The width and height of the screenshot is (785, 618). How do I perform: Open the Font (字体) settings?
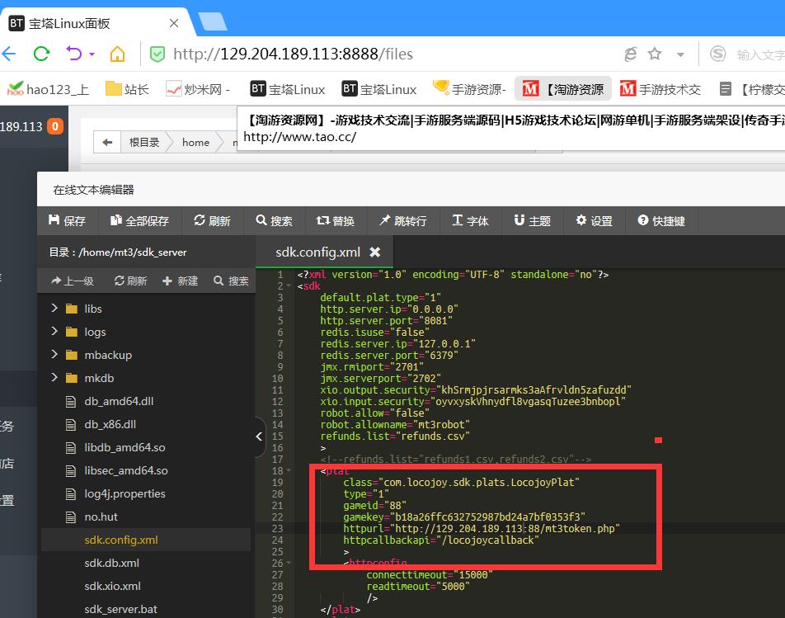pyautogui.click(x=470, y=220)
